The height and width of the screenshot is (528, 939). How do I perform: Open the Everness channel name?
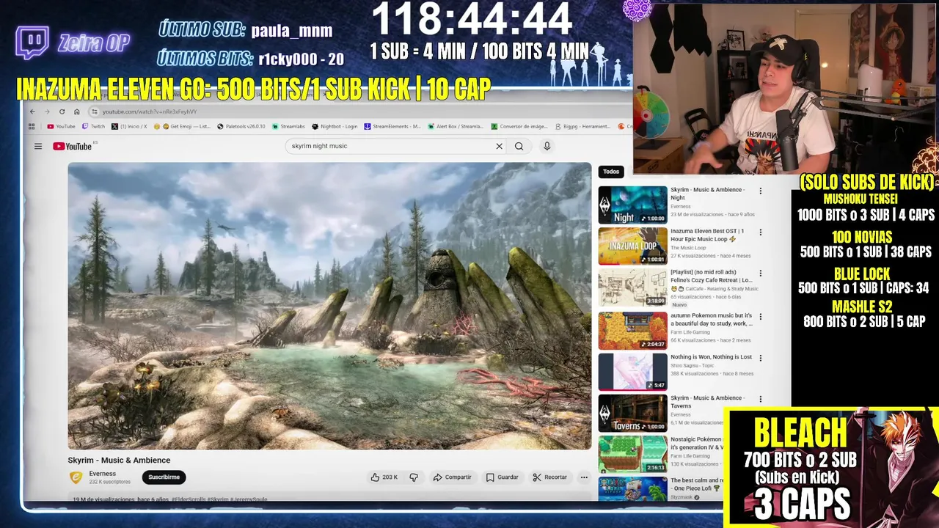tap(102, 474)
